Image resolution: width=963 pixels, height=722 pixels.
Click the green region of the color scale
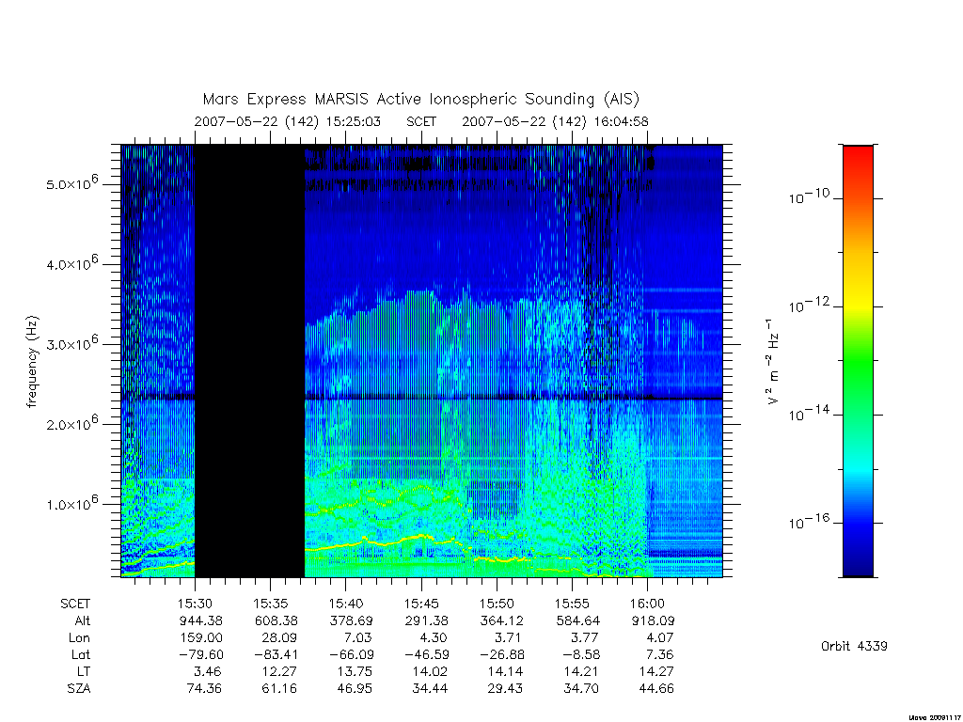click(858, 369)
